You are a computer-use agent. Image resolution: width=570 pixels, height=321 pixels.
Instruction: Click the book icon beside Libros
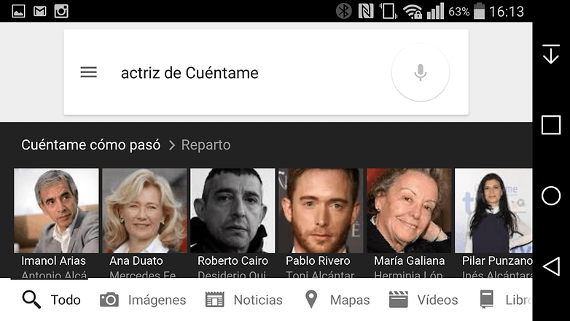[487, 299]
